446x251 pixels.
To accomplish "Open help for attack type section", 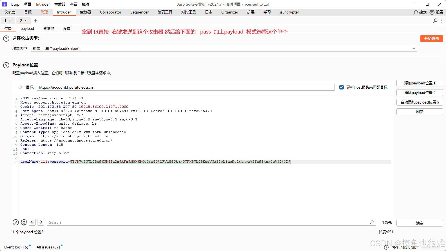I will pos(6,39).
